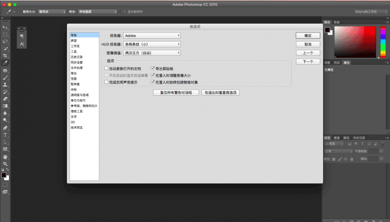The image size is (390, 222).
Task: Open 取样大小 dropdown in options bar
Action: pos(52,12)
